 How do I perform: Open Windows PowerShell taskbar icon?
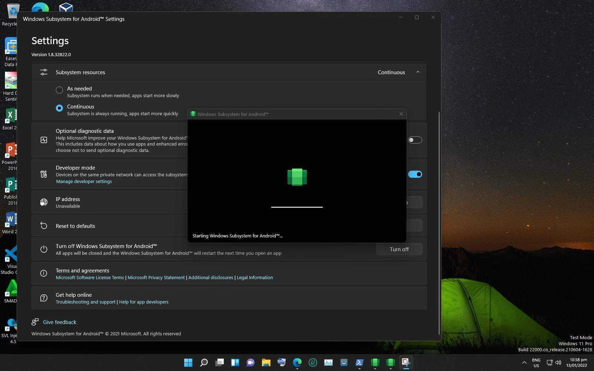[360, 363]
